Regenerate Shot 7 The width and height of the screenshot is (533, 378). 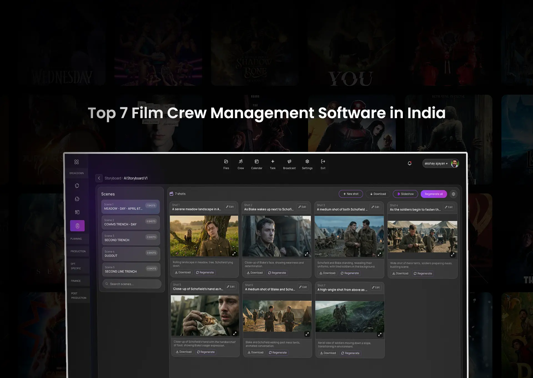(x=350, y=353)
